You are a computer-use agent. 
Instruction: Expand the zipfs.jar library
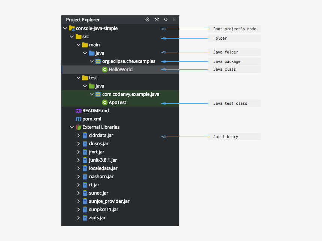[x=79, y=218]
